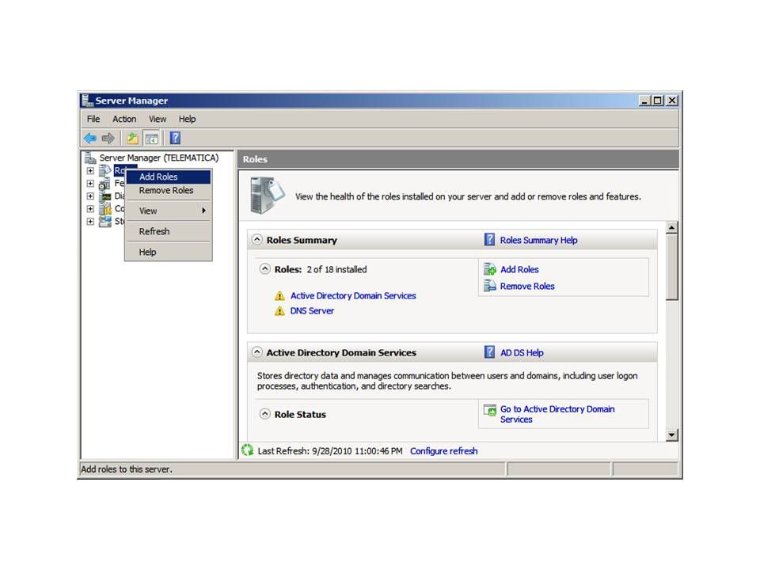Expand the Roles tree node plus box
Screen dimensions: 760x570
(x=90, y=171)
